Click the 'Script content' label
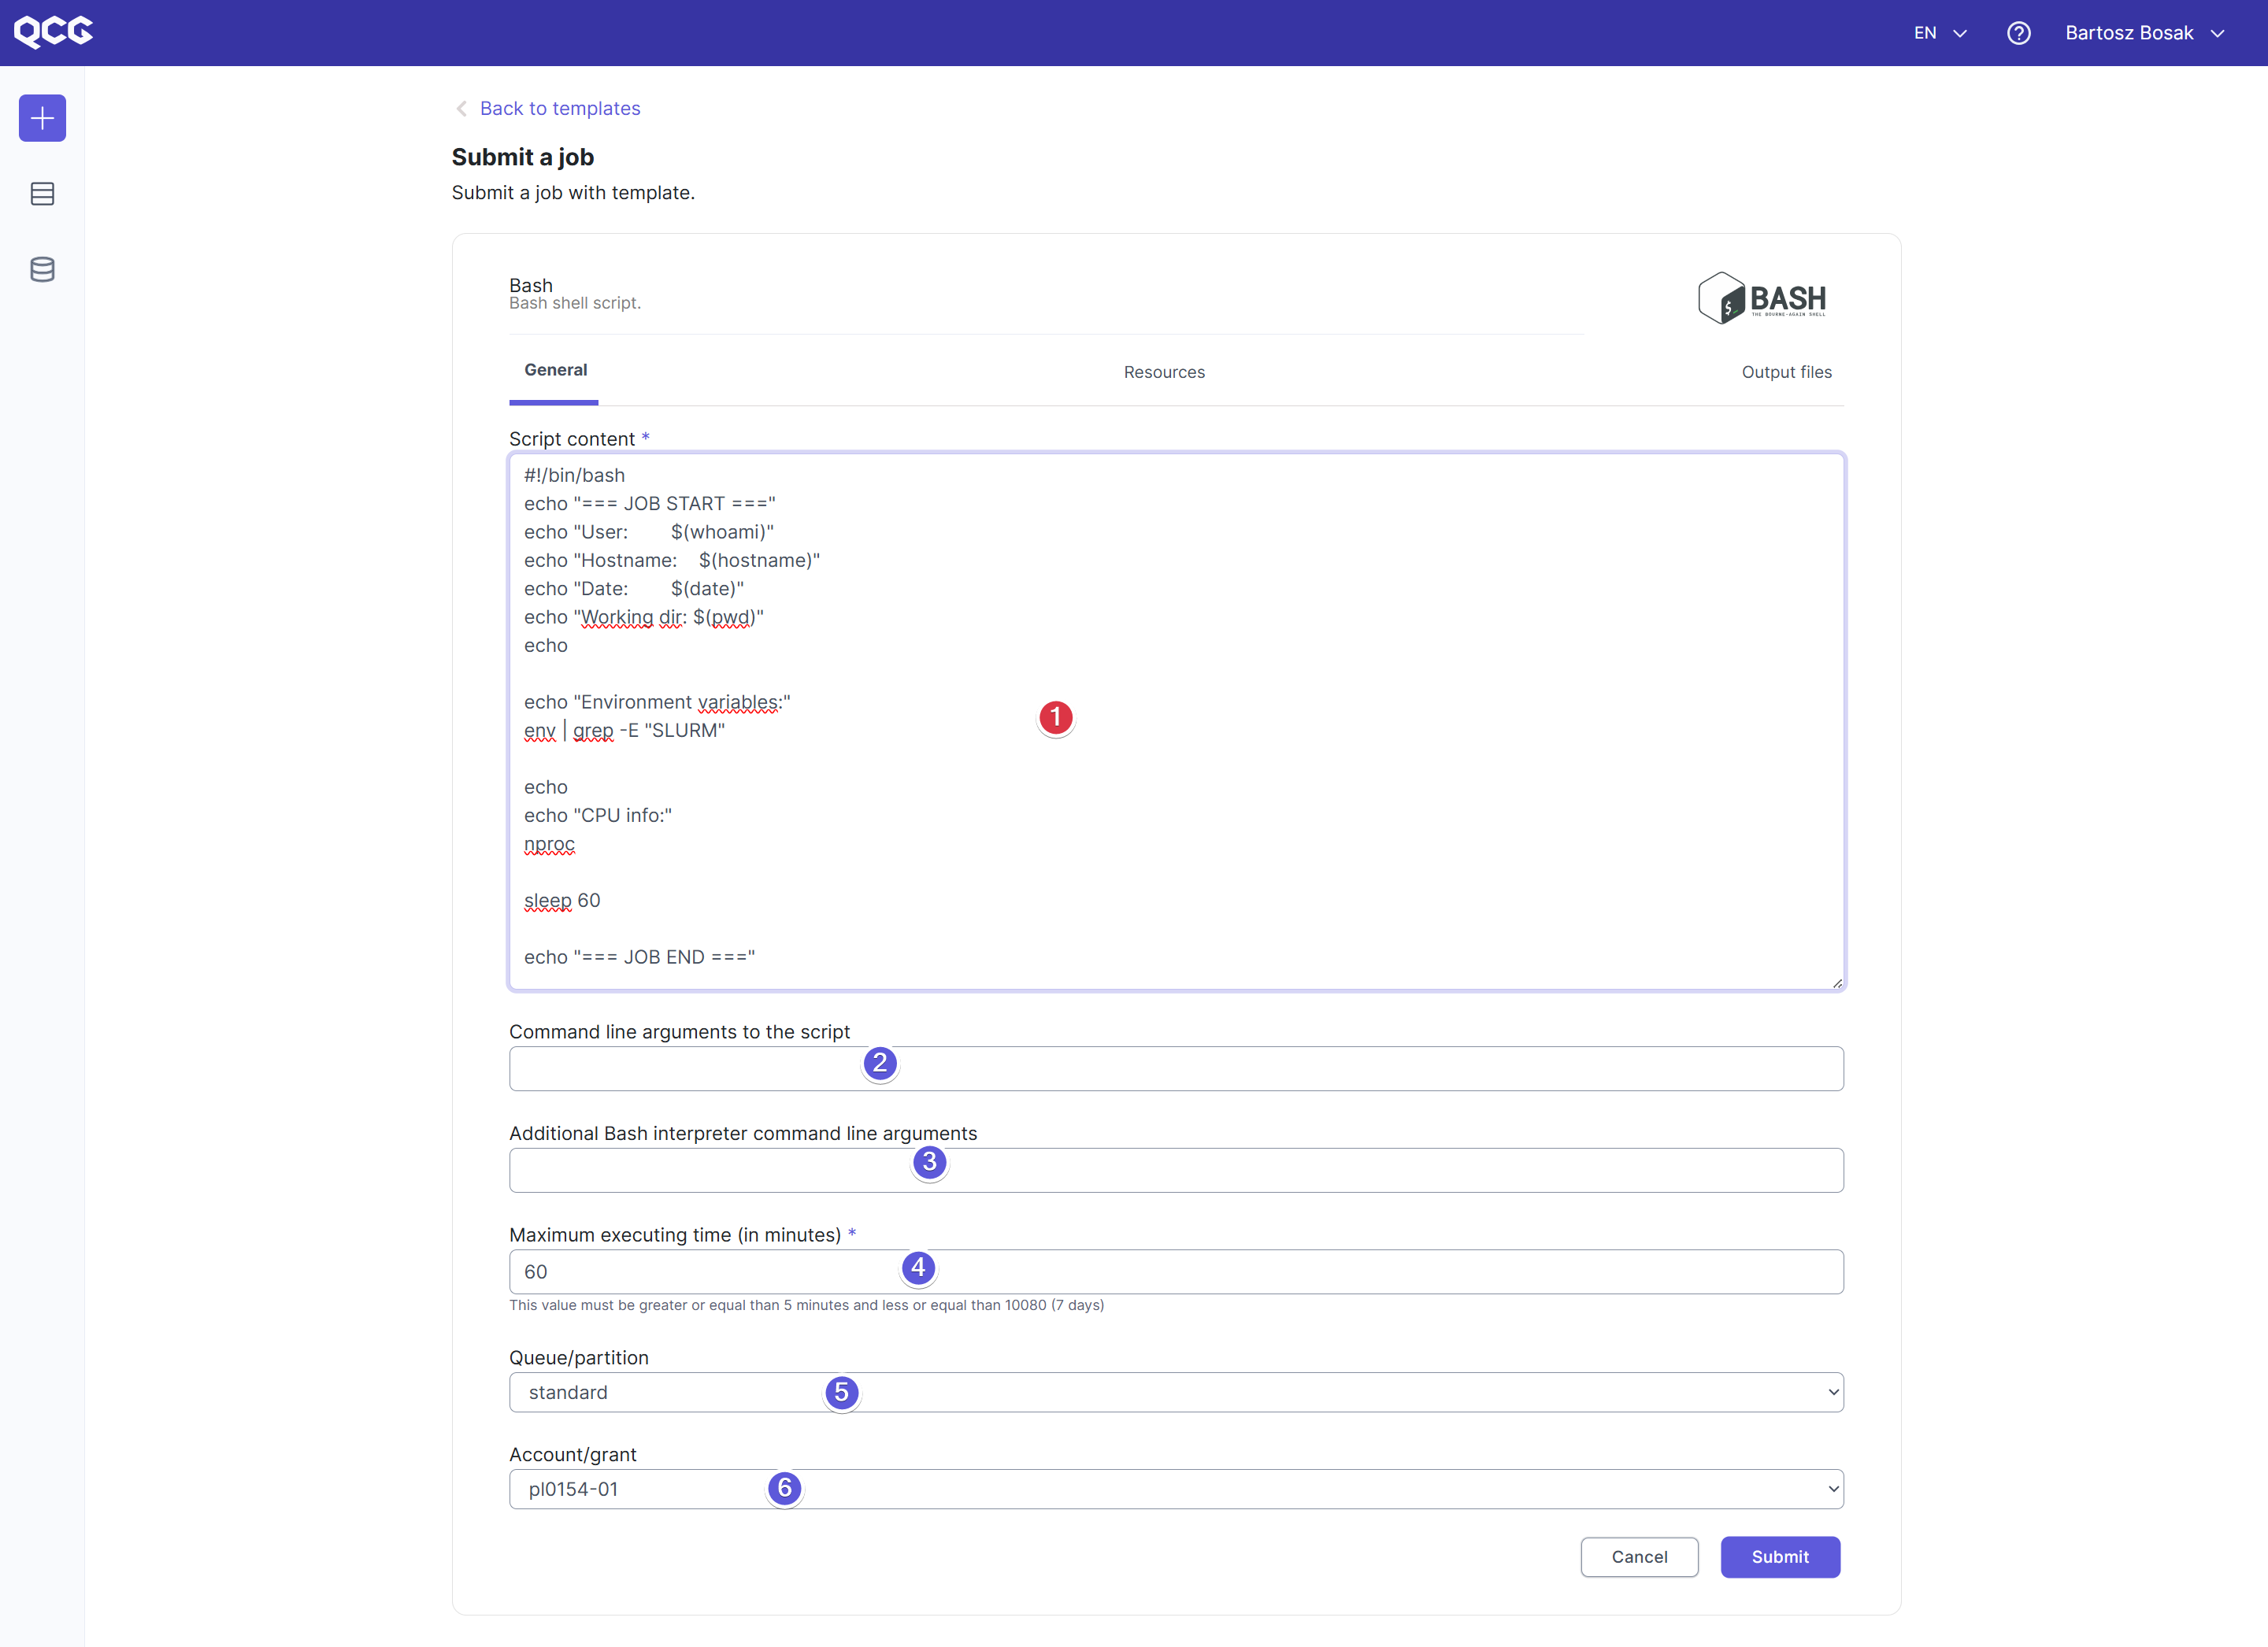 pyautogui.click(x=572, y=439)
